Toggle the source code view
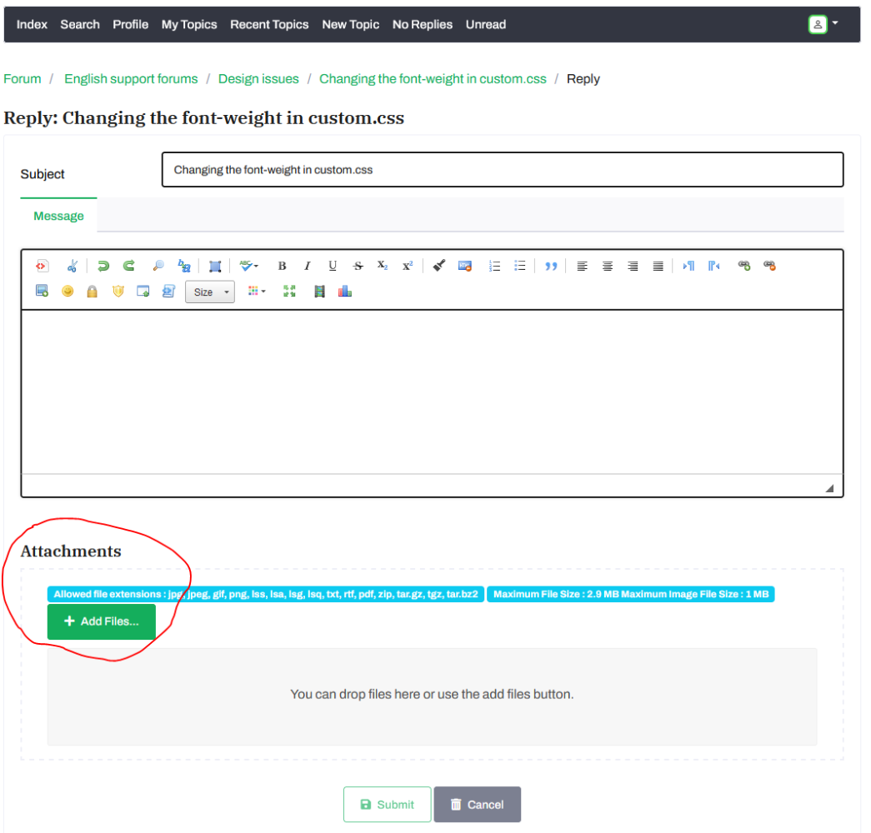871x833 pixels. click(42, 267)
